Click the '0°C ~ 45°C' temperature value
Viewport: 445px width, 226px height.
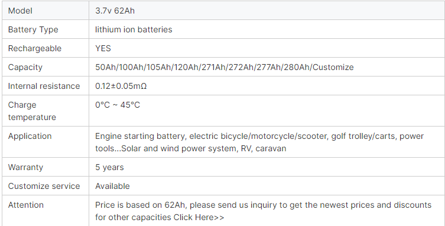point(118,105)
